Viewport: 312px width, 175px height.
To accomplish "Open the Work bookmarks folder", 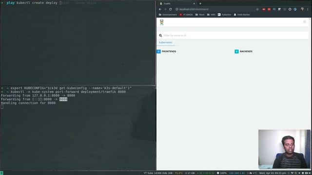I will pyautogui.click(x=200, y=15).
